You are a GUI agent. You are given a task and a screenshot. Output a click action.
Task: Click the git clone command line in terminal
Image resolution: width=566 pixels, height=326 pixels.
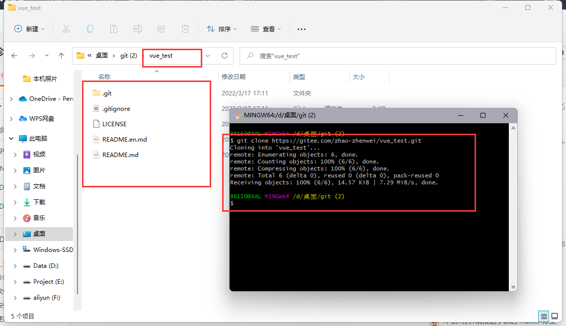point(325,141)
